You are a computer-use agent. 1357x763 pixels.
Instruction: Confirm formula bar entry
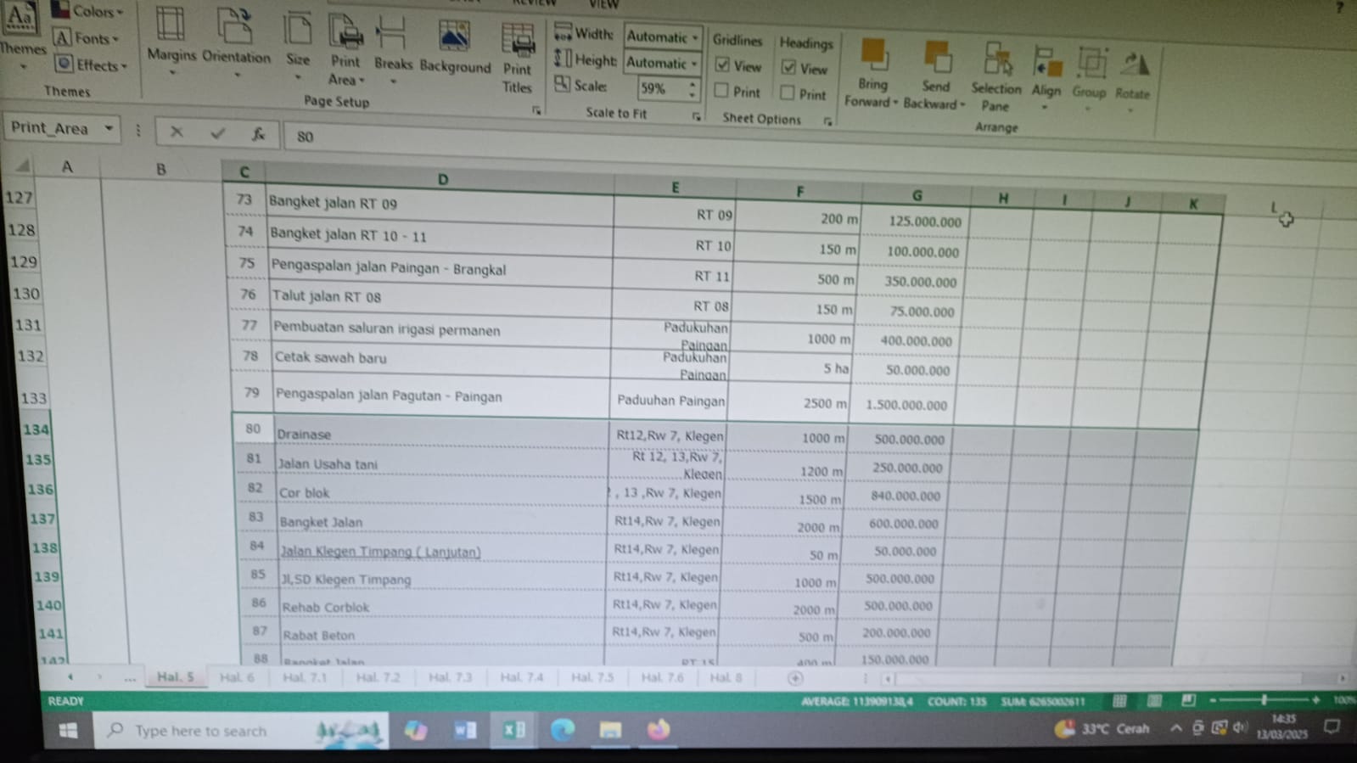pos(218,133)
